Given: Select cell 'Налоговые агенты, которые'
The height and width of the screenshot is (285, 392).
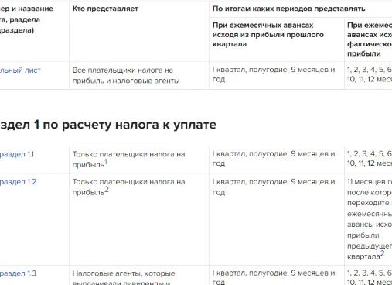Looking at the screenshot, I should pos(124,278).
